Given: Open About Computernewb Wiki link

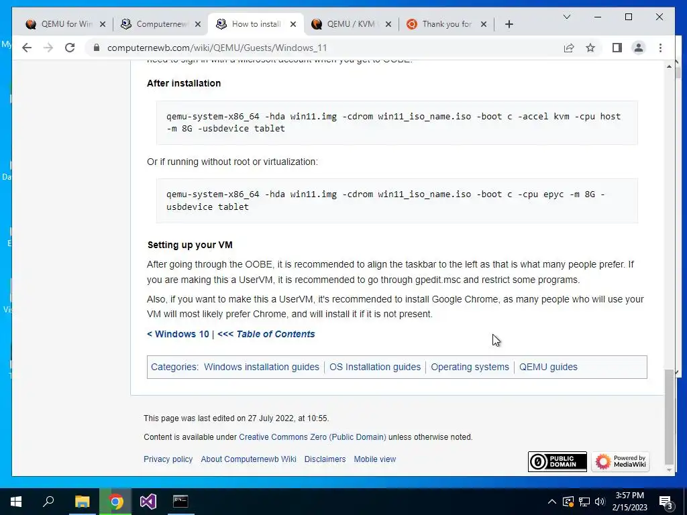Looking at the screenshot, I should (x=248, y=459).
